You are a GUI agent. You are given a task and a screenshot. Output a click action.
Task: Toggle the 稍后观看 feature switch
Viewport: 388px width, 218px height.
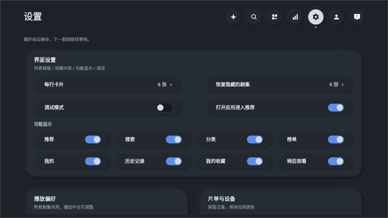[x=336, y=161]
